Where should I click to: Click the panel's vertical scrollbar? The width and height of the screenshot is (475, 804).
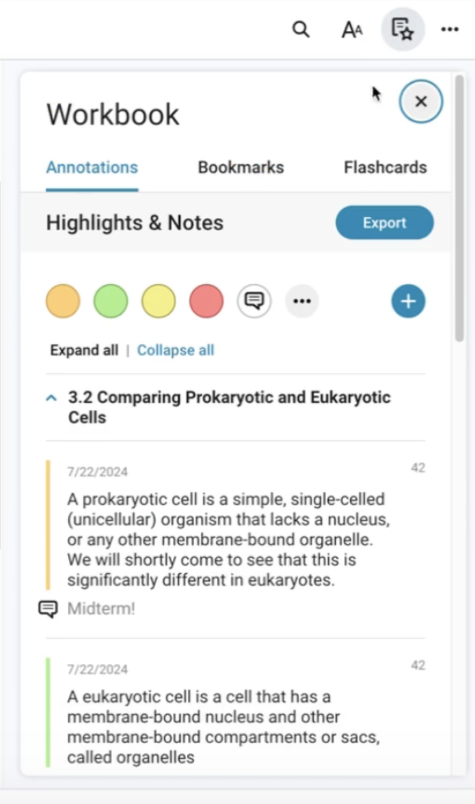[459, 208]
